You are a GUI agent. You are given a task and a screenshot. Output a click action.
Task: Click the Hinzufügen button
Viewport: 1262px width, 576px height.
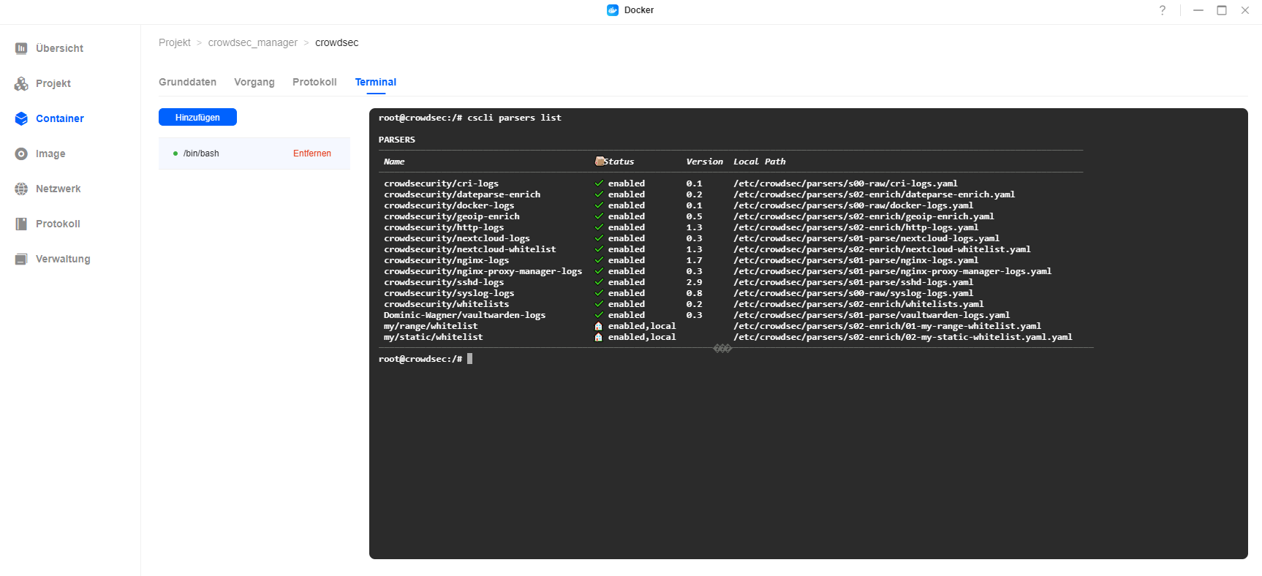[x=197, y=117]
